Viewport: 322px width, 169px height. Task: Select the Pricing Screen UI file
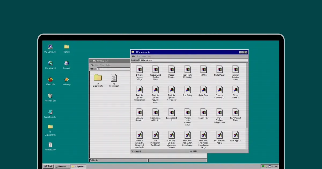[235, 92]
